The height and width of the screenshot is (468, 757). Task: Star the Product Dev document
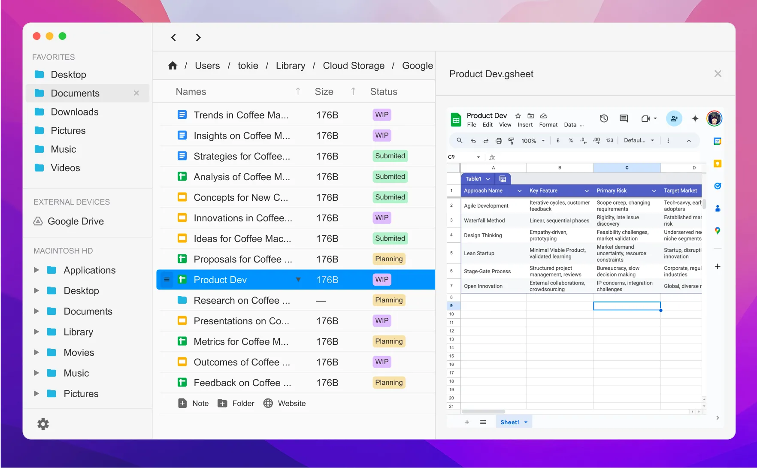coord(518,116)
